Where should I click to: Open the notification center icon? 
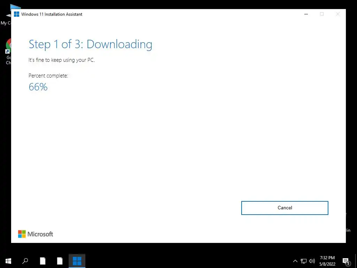point(346,261)
